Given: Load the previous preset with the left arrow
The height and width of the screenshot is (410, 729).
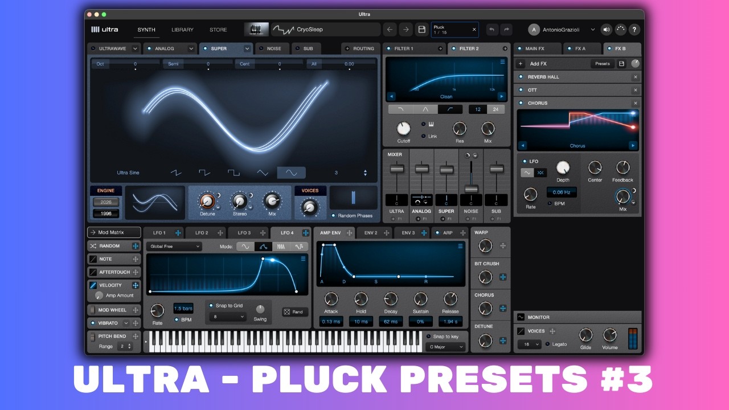Looking at the screenshot, I should (390, 30).
